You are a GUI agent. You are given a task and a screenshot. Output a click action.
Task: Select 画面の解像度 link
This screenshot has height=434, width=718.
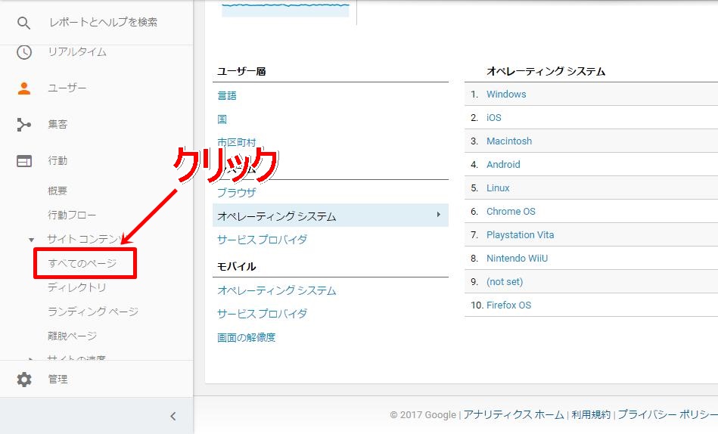click(x=247, y=338)
